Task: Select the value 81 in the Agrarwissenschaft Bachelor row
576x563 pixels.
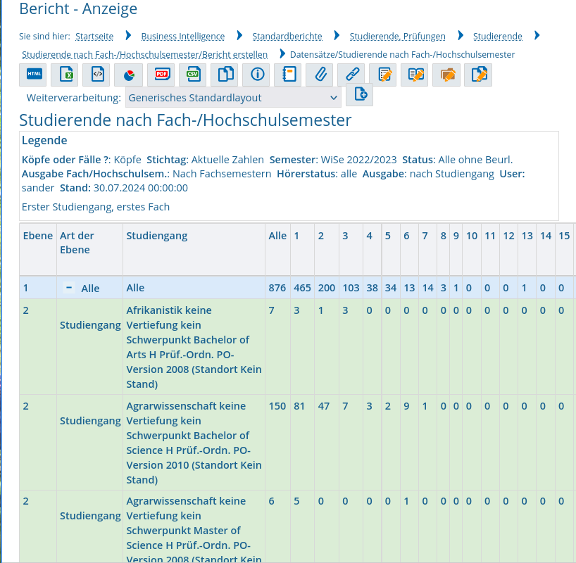Action: (299, 406)
